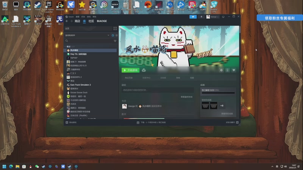Show hidden tray icons chevron
The height and width of the screenshot is (170, 303).
(x=272, y=167)
